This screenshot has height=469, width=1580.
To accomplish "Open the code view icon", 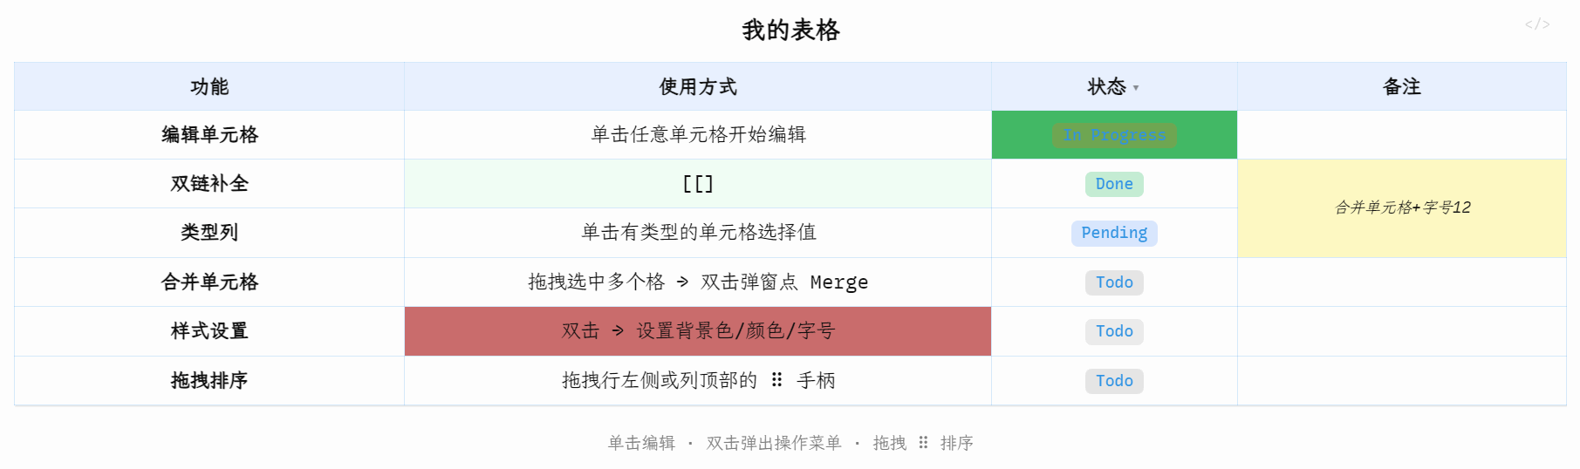I will pos(1537,24).
